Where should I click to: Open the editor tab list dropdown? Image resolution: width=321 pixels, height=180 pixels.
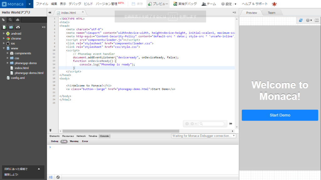[x=234, y=12]
